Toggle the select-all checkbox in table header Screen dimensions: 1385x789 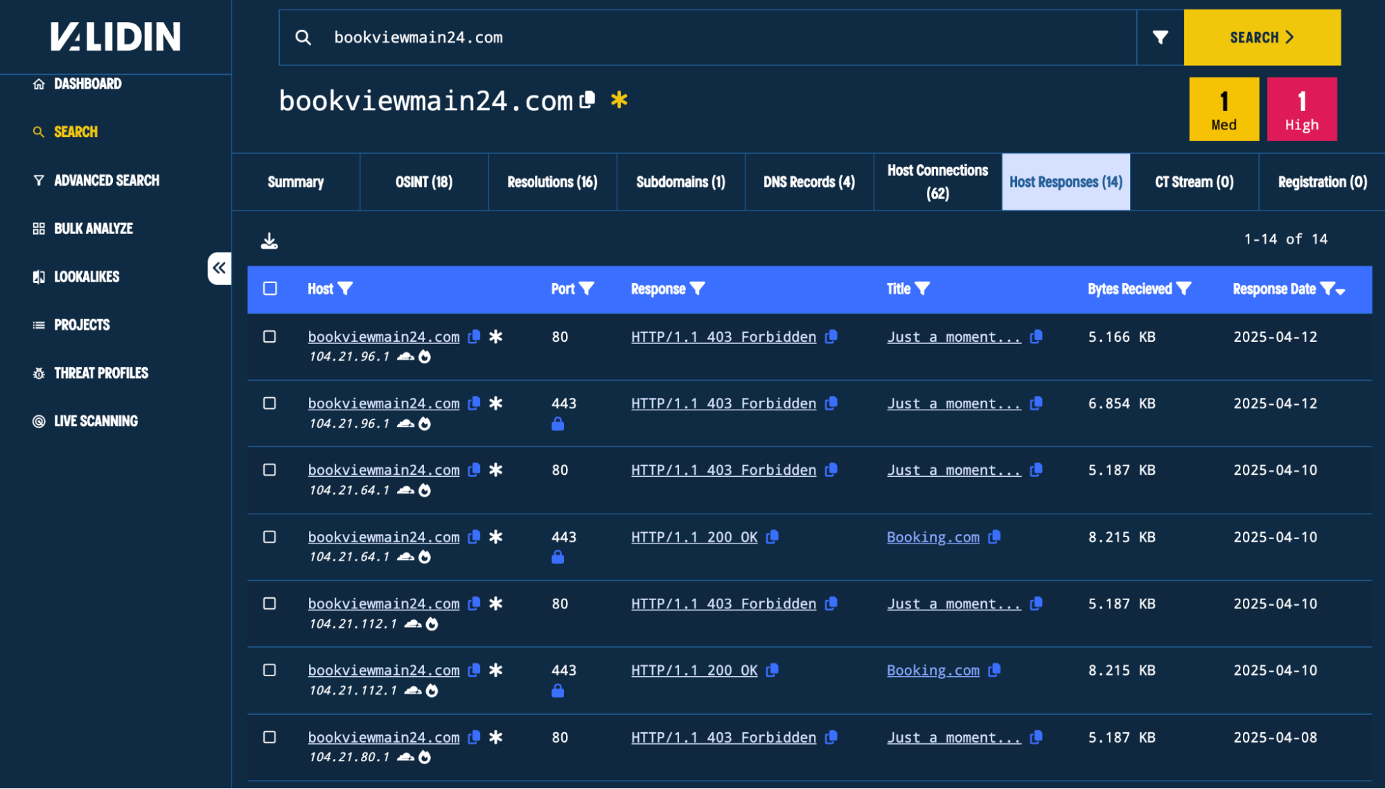[270, 289]
